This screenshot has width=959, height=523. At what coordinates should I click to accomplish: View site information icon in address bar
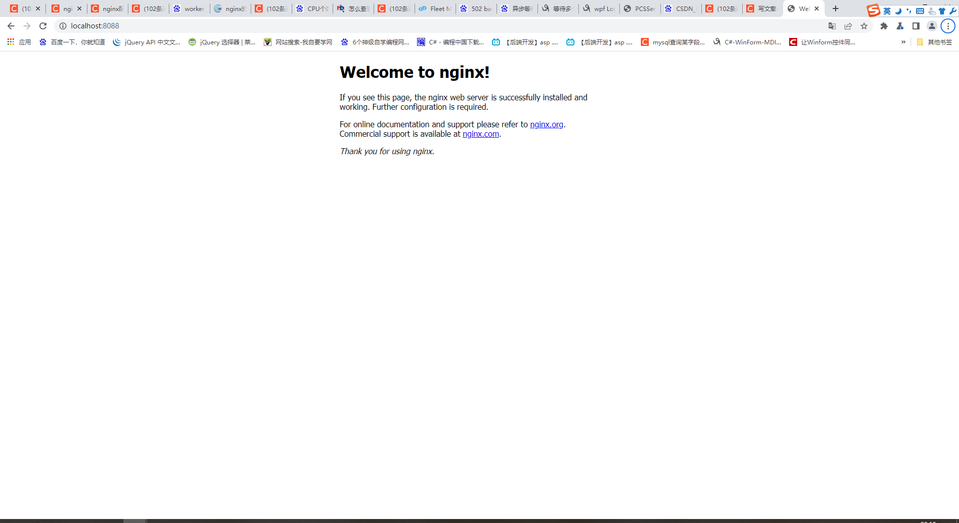[x=63, y=26]
